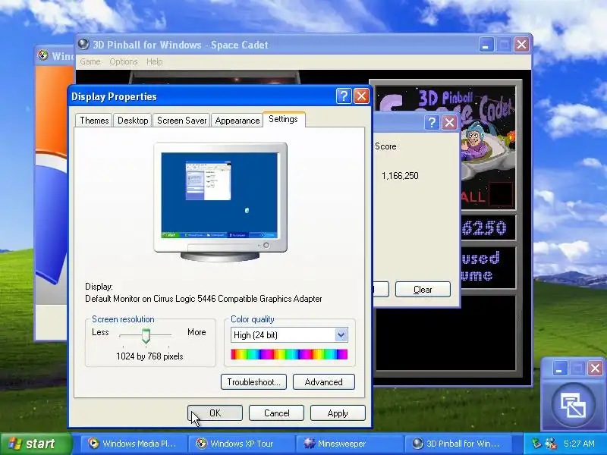Click the 1,166,250 score value
607x455 pixels.
pos(400,176)
